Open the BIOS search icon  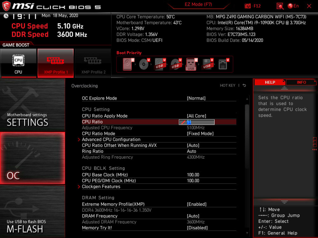[280, 6]
